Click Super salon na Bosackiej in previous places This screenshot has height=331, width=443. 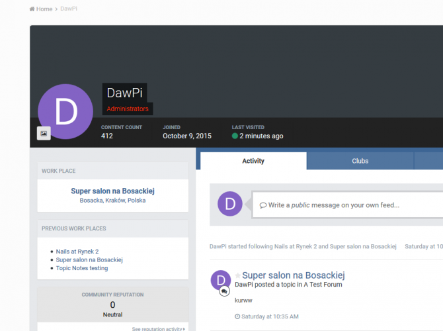(x=89, y=260)
